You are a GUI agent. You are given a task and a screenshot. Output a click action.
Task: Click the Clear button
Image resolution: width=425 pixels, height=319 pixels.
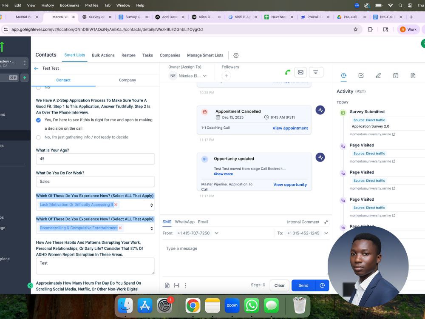[x=280, y=285]
